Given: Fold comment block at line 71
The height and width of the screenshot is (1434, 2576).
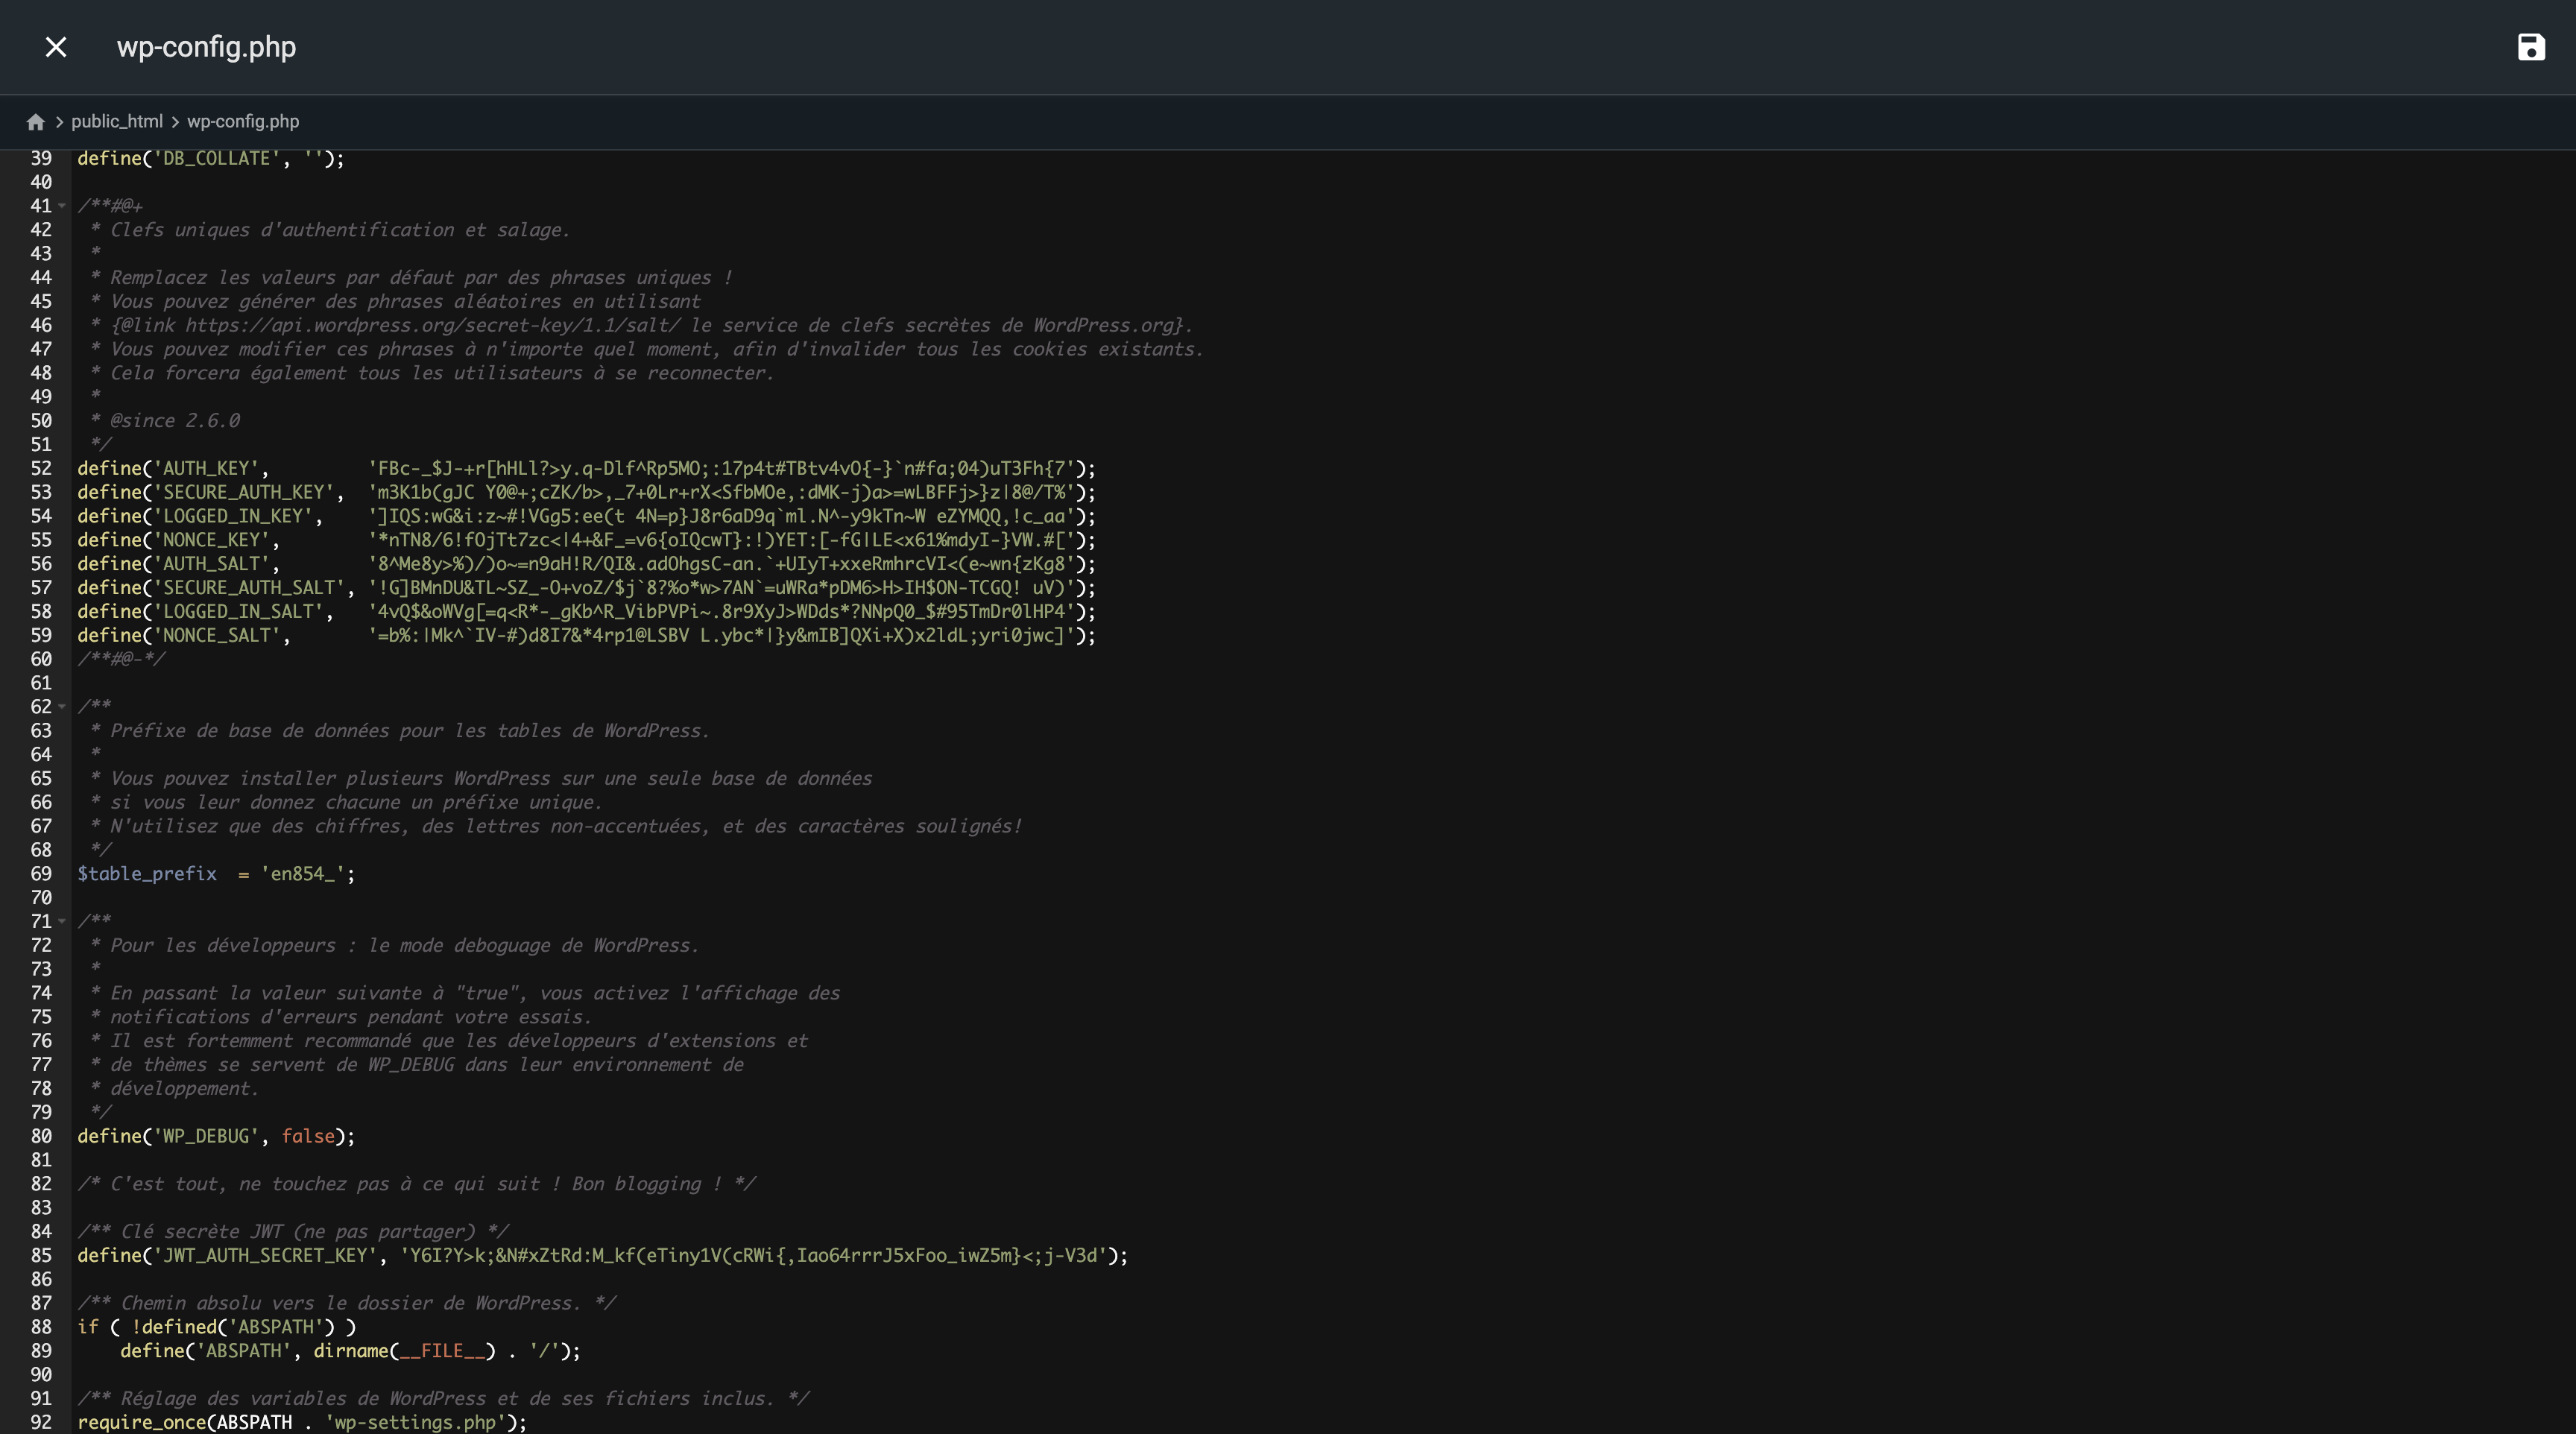Looking at the screenshot, I should (62, 921).
